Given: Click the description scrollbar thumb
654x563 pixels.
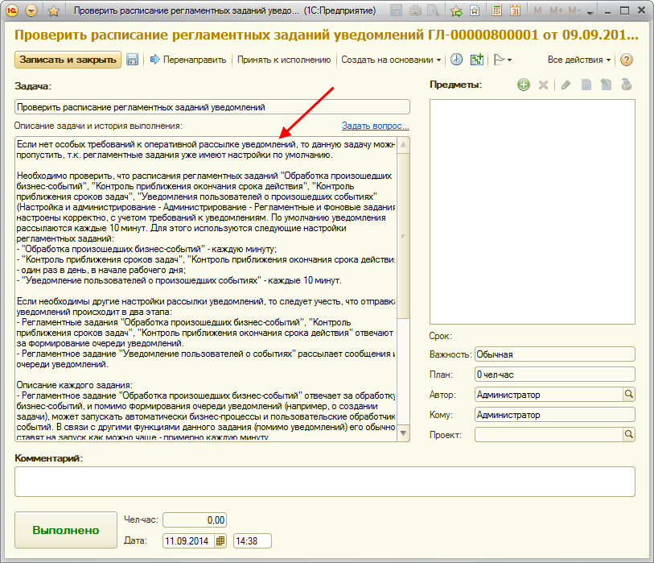Looking at the screenshot, I should [x=403, y=235].
